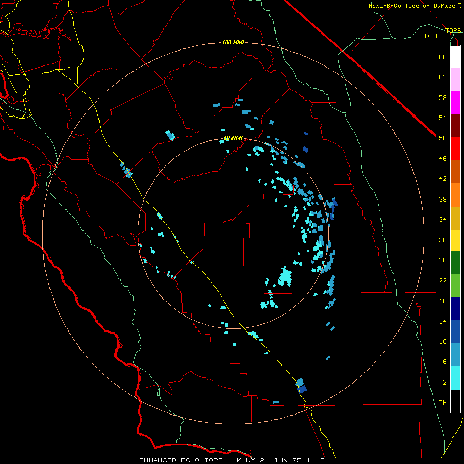Click the 46 value on legend scale
The width and height of the screenshot is (464, 464).
point(443,159)
